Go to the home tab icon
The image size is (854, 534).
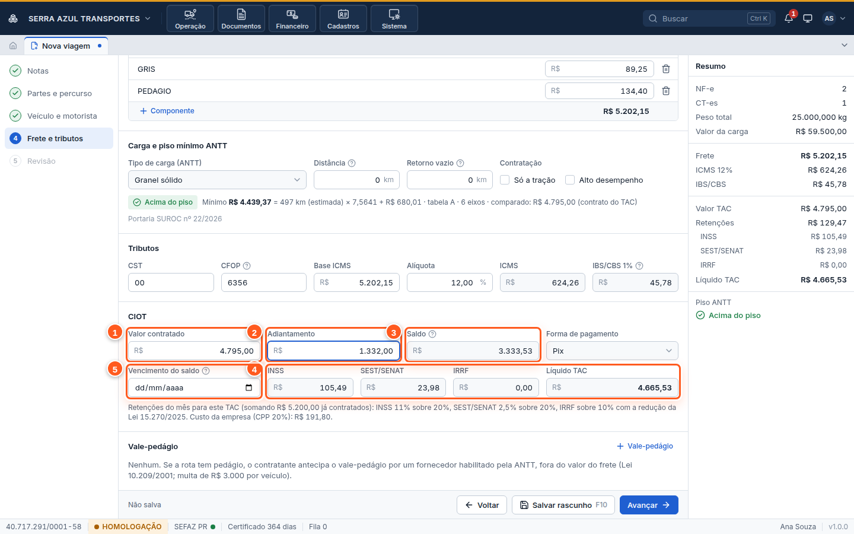13,46
